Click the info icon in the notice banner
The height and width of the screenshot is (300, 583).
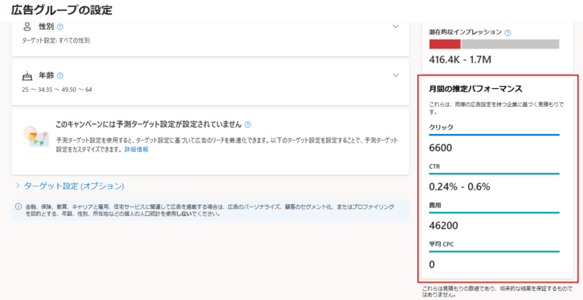point(18,206)
